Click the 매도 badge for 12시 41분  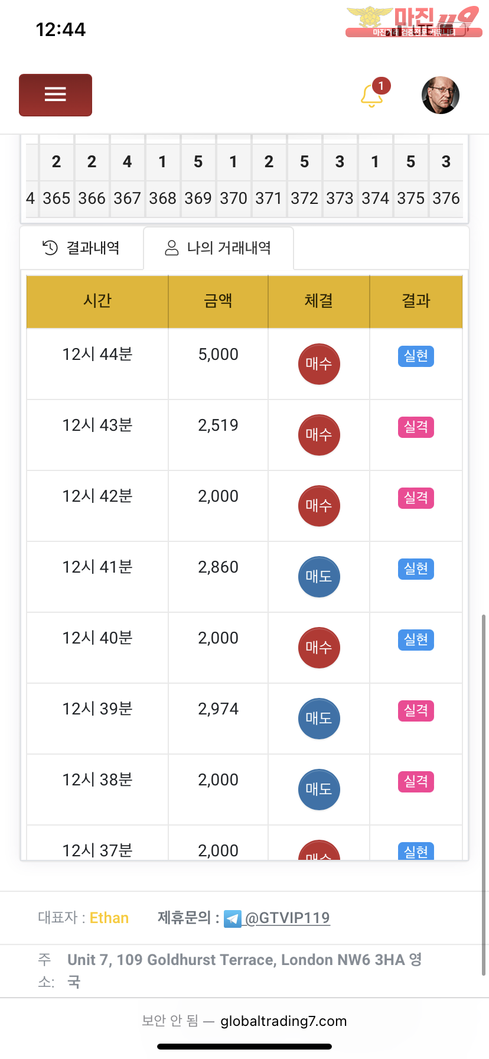point(319,577)
